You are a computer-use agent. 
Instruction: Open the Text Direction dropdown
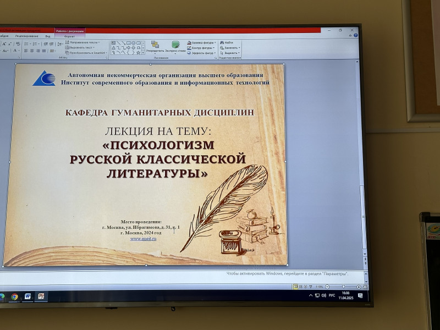82,42
